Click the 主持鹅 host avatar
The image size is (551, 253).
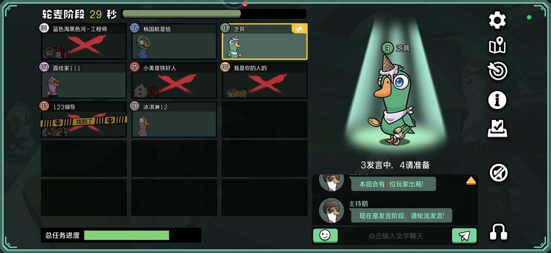(x=332, y=211)
